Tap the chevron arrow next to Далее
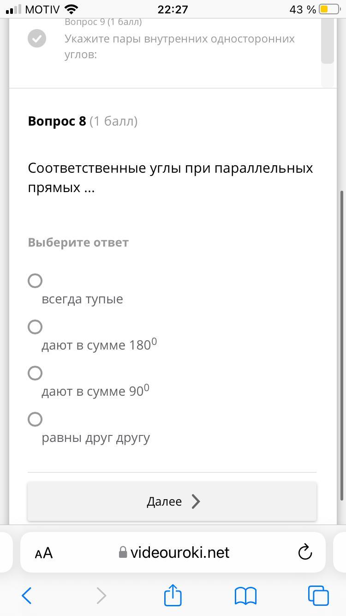Image resolution: width=346 pixels, height=616 pixels. pos(196,501)
